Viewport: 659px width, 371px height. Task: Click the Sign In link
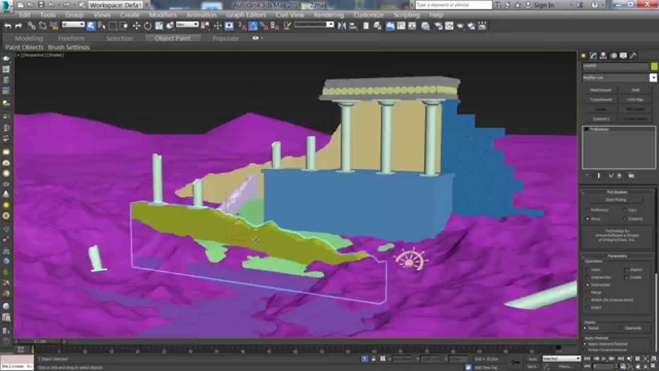pos(544,5)
